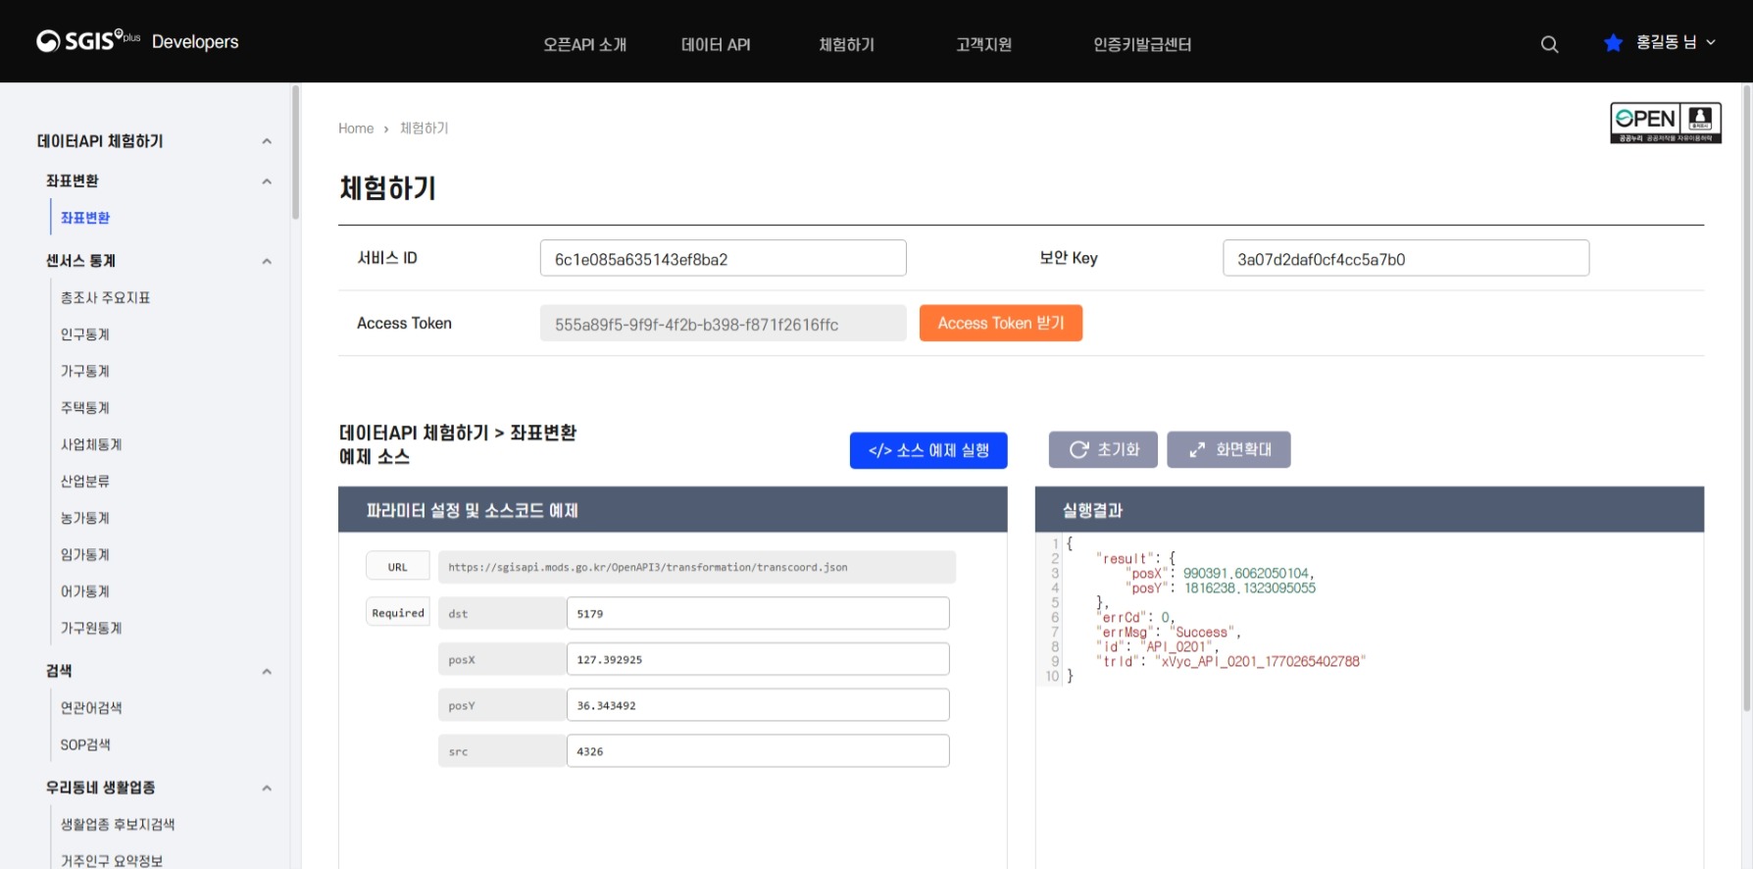Viewport: 1753px width, 869px height.
Task: Open the 홍길동 님 user dropdown
Action: pos(1676,42)
